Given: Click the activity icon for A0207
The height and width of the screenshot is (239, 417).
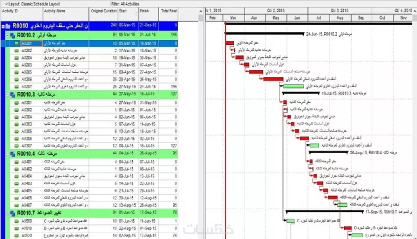Looking at the screenshot, I should 17,86.
